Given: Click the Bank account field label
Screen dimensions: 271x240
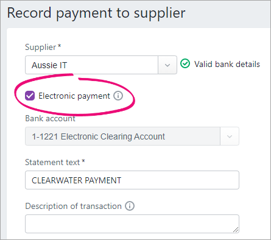Looking at the screenshot, I should [50, 118].
